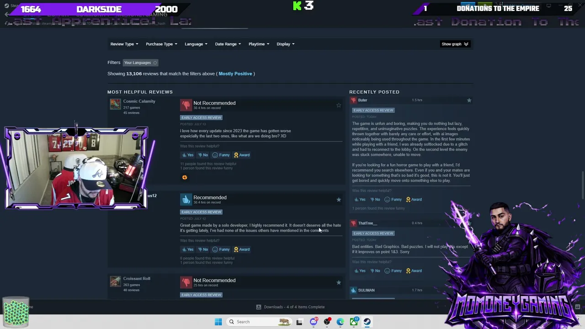Vote No on Cosmic Calamity's review
This screenshot has width=585, height=329.
203,155
